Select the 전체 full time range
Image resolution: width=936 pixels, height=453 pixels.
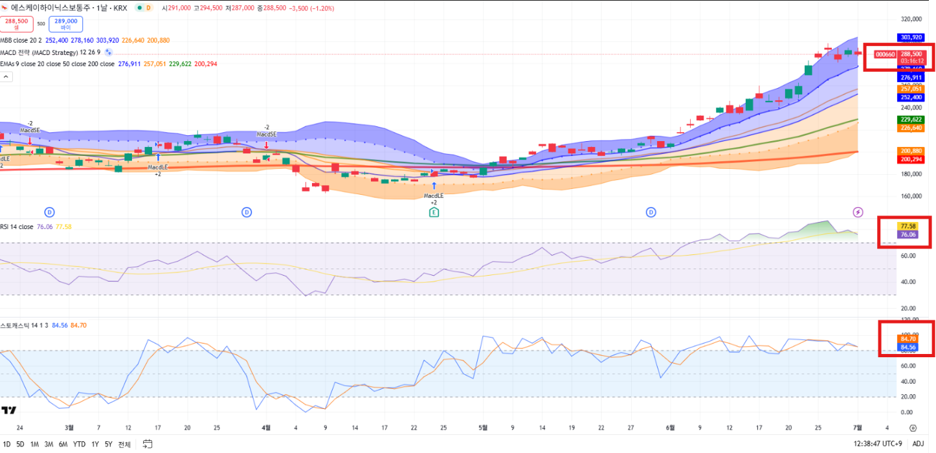click(x=124, y=444)
